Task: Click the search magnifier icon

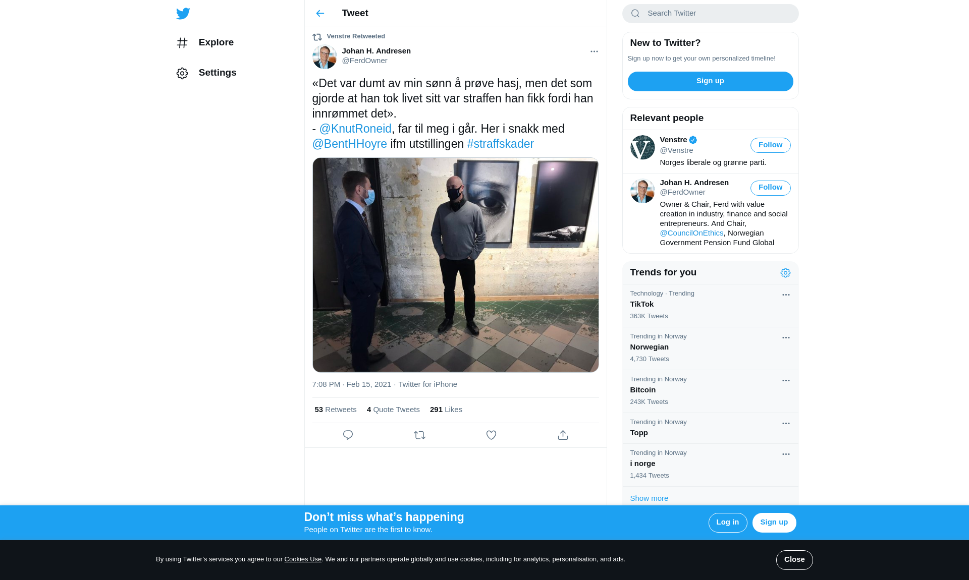Action: [x=635, y=14]
